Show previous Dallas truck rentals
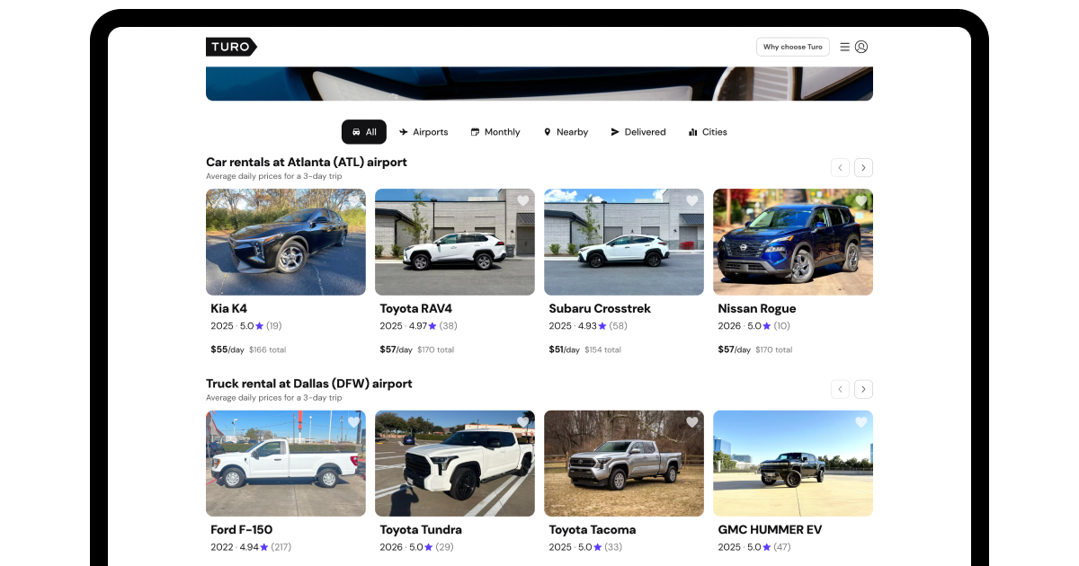 point(840,389)
